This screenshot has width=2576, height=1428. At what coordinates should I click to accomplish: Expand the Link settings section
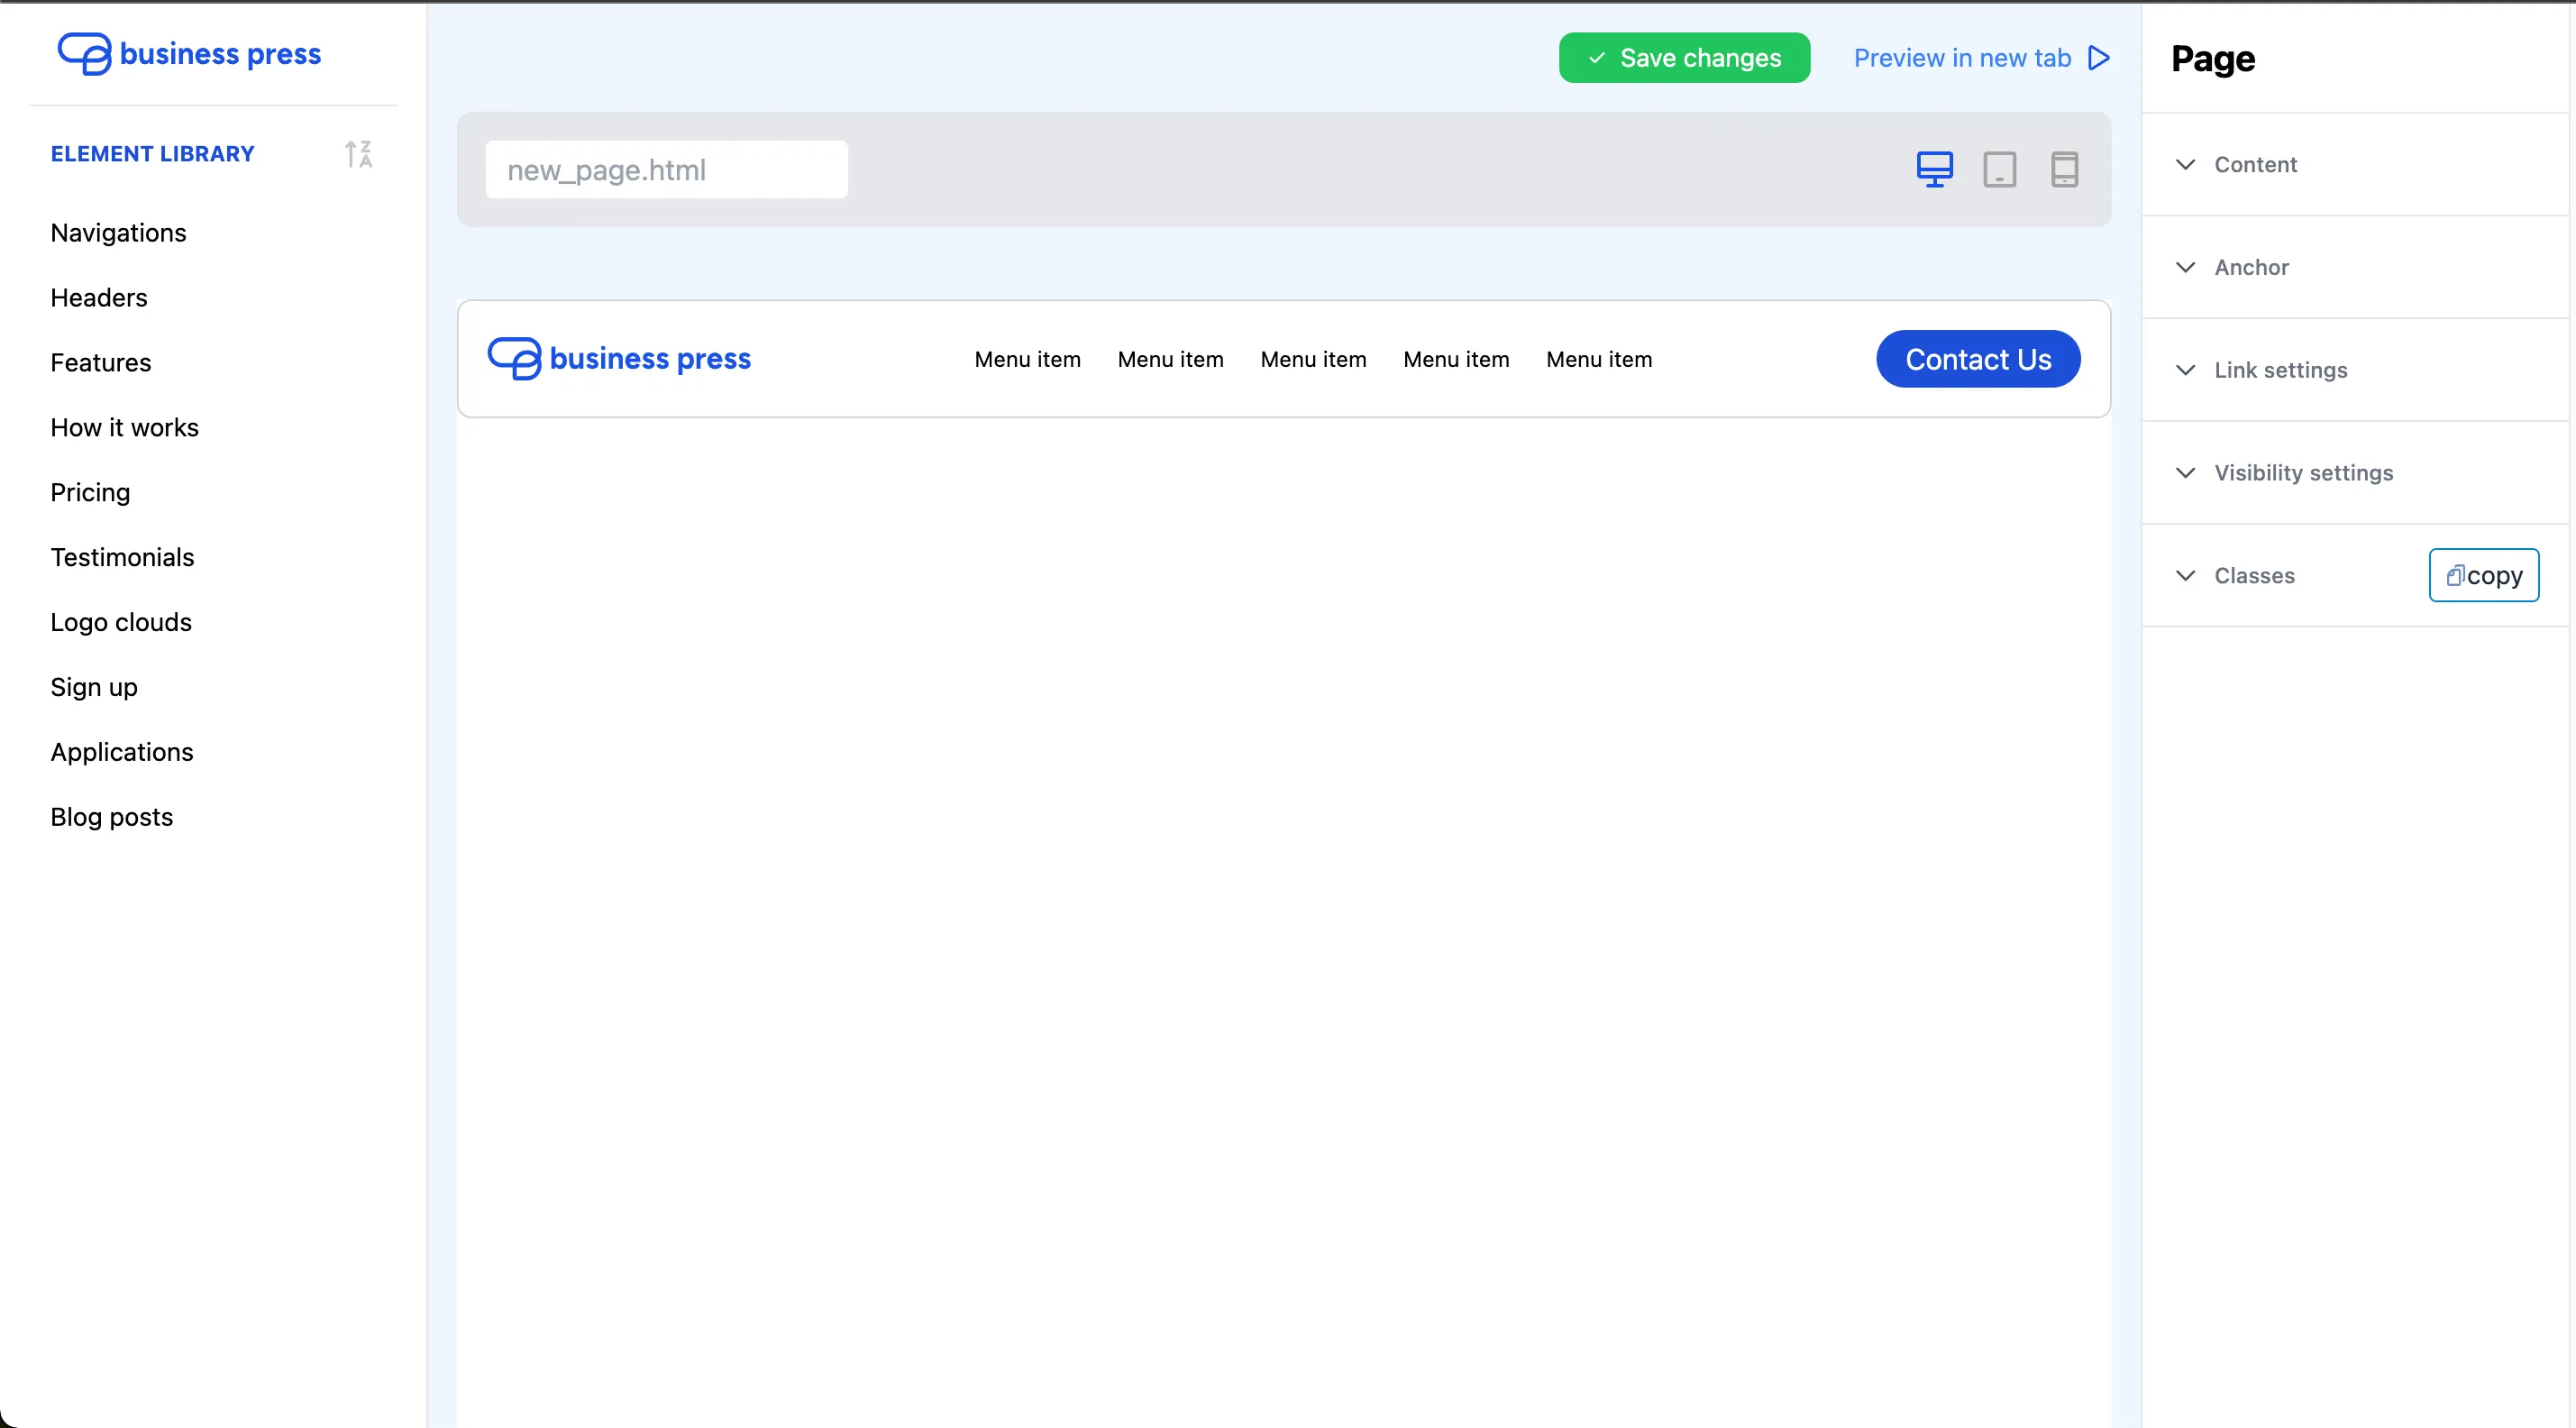2280,370
